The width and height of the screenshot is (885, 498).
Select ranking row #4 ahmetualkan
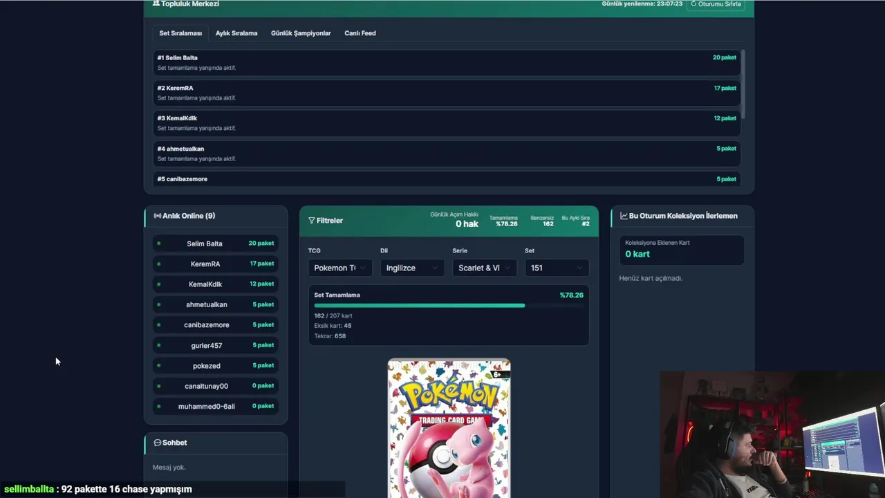(446, 154)
